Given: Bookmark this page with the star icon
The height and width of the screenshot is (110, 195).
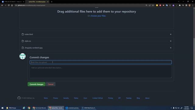Looking at the screenshot, I should (153, 5).
